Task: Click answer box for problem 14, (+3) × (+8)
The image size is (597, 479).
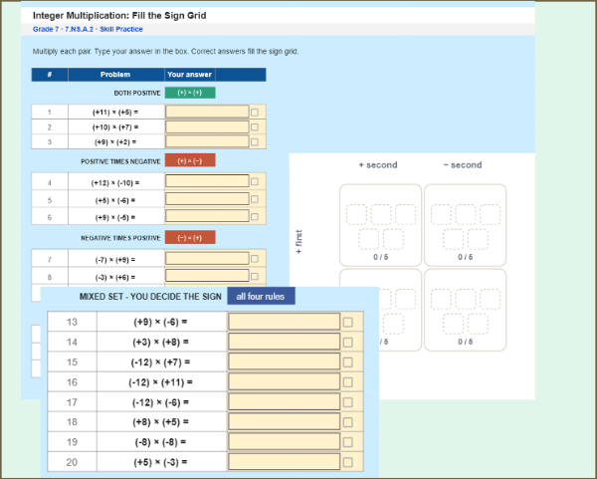Action: click(x=284, y=342)
